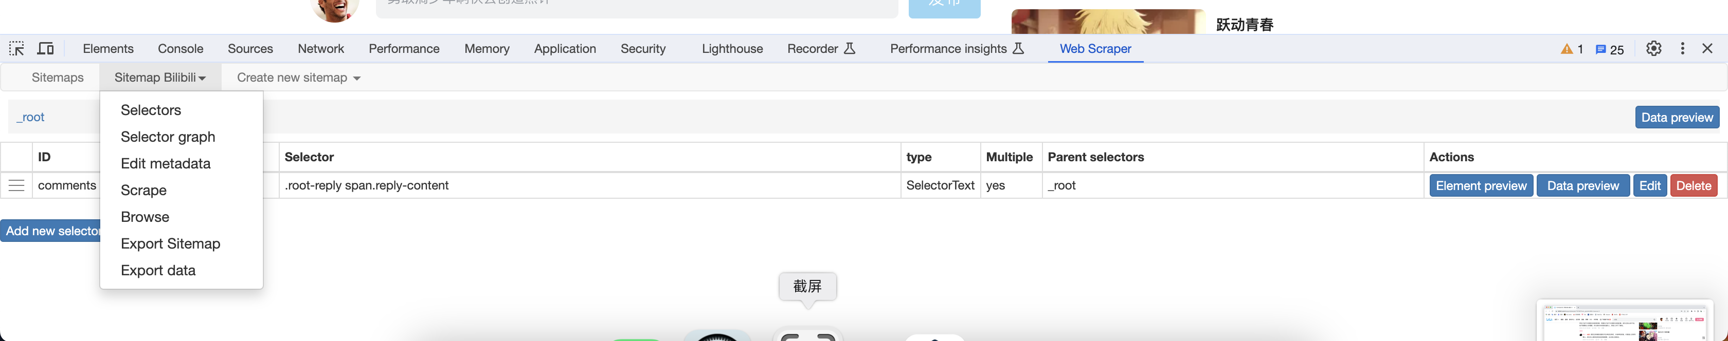Click the warning triangle issues counter
The height and width of the screenshot is (341, 1728).
click(1572, 50)
